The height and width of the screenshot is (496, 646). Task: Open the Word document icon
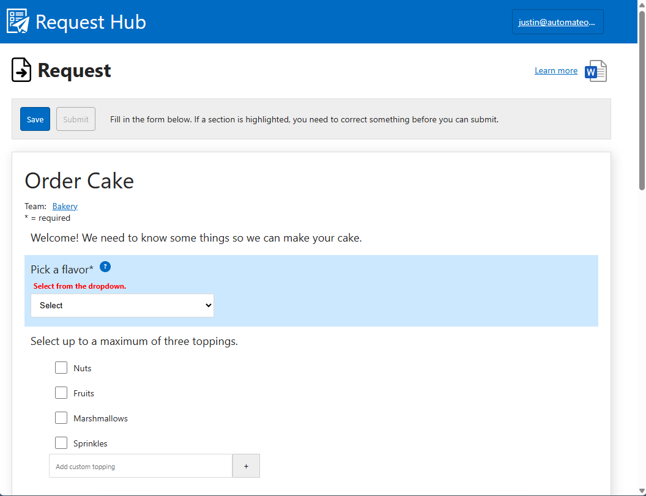pos(596,71)
